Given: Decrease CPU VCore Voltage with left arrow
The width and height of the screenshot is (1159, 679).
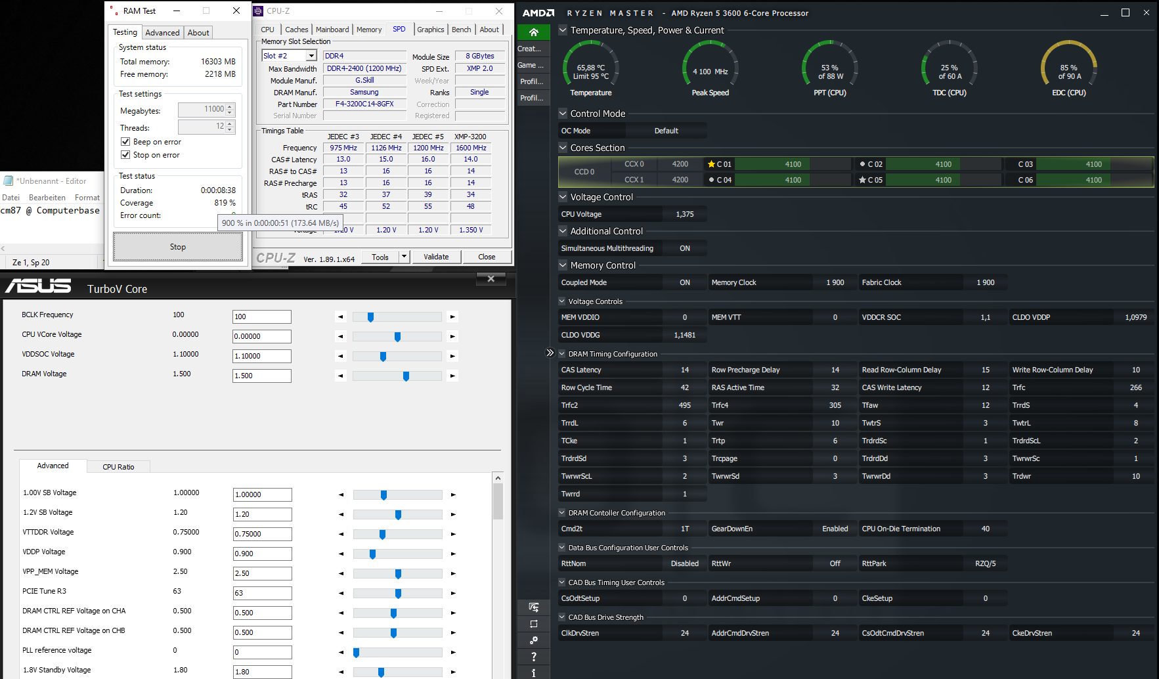Looking at the screenshot, I should tap(340, 337).
